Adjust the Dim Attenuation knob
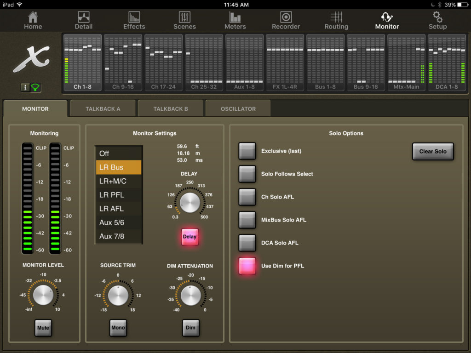 190,295
